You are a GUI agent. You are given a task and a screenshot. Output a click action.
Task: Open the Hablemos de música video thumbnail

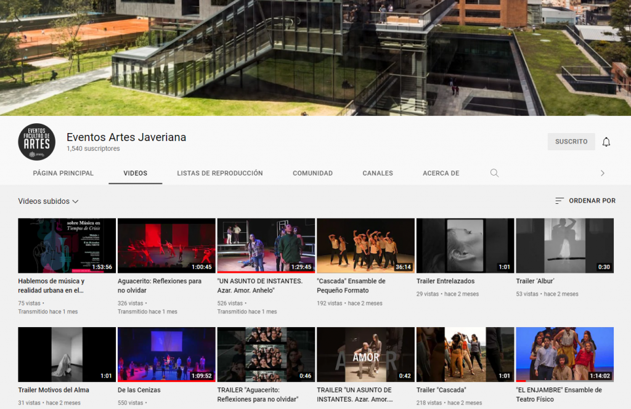[x=67, y=246]
